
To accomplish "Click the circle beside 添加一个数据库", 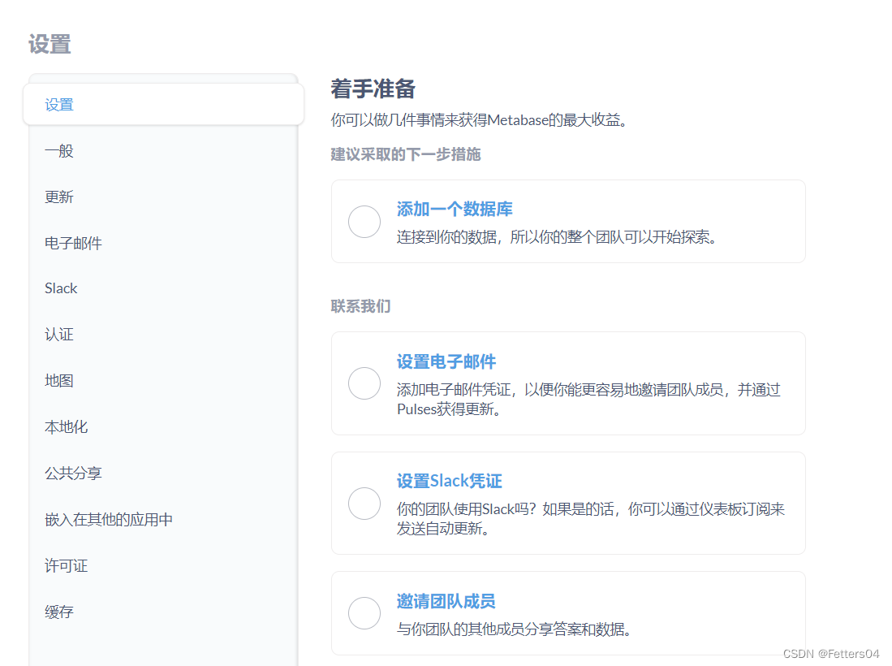I will 364,222.
